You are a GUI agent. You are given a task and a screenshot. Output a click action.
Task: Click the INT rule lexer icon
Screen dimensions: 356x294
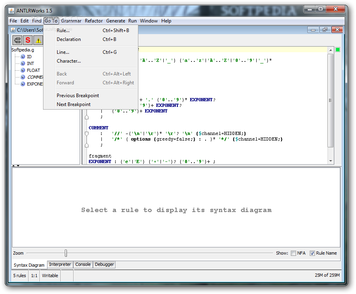pos(23,63)
